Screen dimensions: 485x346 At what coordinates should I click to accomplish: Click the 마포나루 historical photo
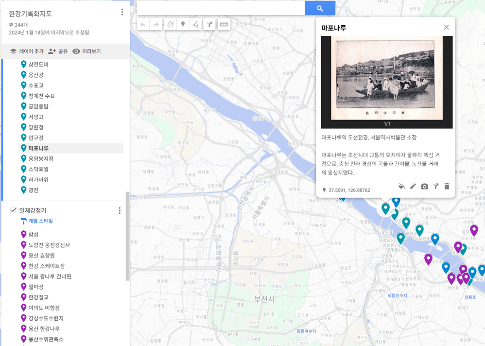point(387,78)
